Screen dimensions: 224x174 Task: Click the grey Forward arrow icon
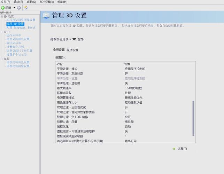coord(19,8)
